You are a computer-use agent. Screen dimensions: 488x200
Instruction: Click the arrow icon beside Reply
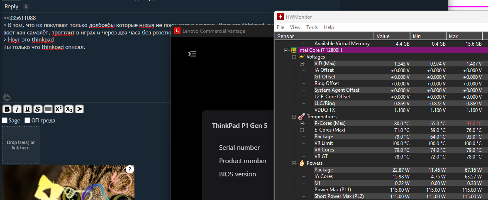pyautogui.click(x=26, y=6)
